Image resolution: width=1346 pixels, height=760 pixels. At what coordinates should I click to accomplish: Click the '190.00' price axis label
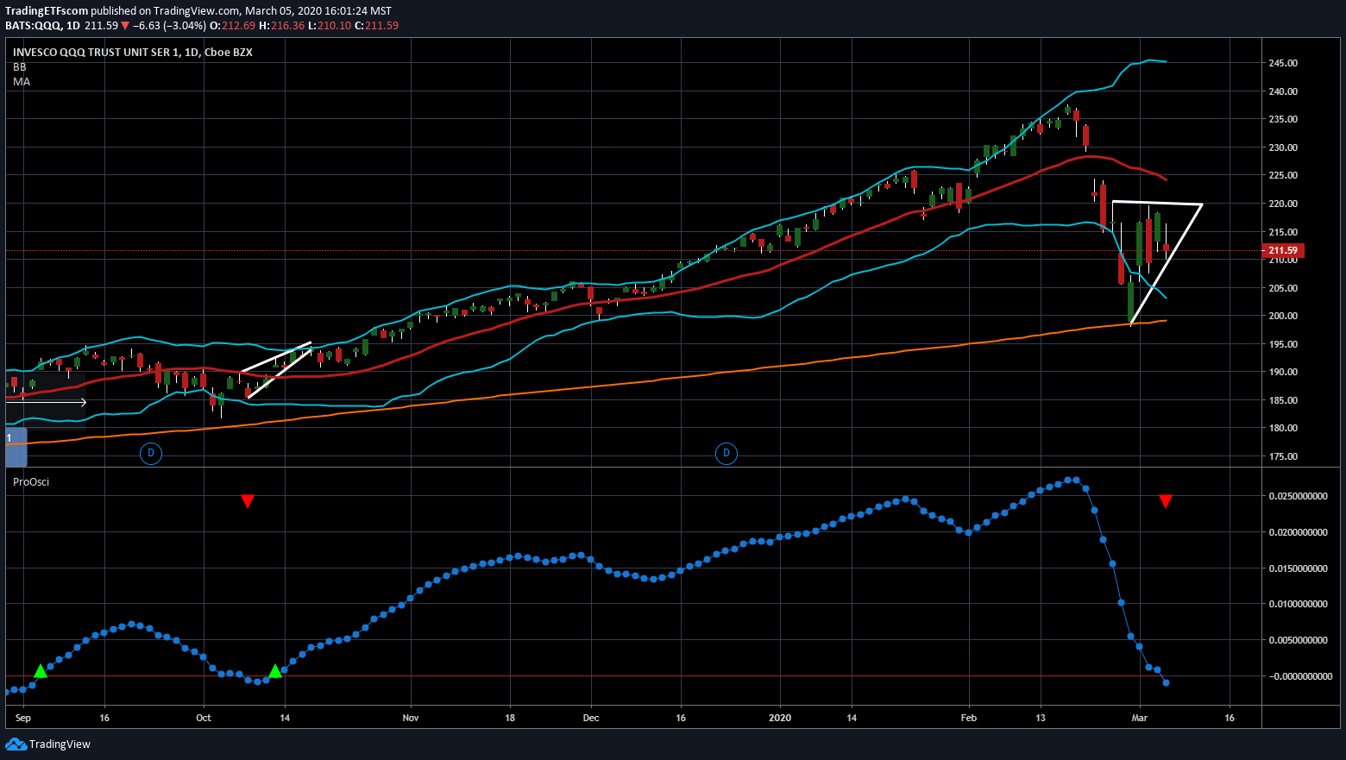coord(1283,372)
